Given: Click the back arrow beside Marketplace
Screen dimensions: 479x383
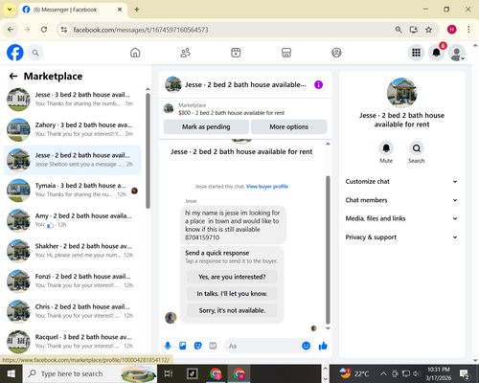Looking at the screenshot, I should tap(13, 77).
